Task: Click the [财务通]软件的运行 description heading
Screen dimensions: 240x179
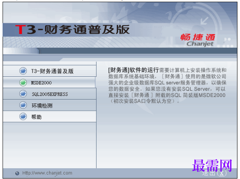Action: pos(134,70)
